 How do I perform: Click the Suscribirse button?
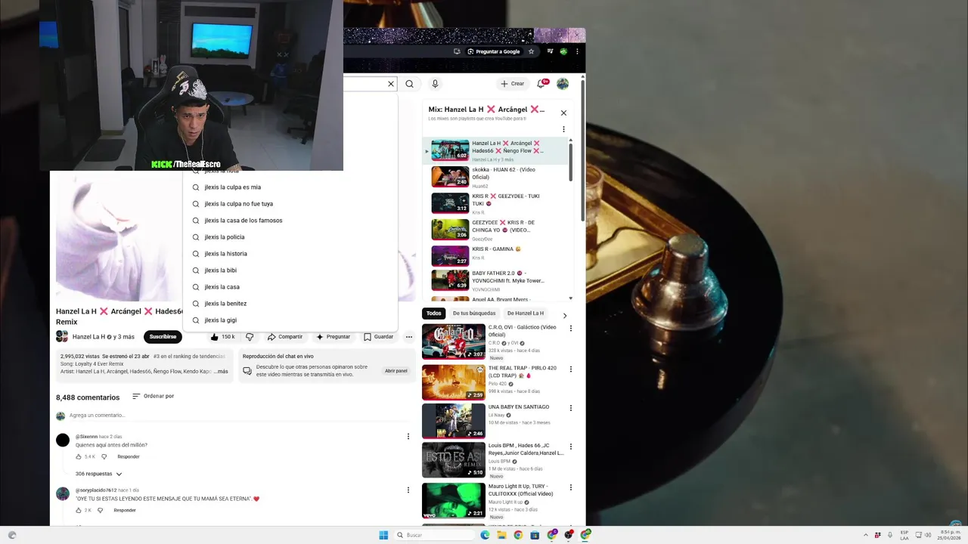pyautogui.click(x=163, y=337)
